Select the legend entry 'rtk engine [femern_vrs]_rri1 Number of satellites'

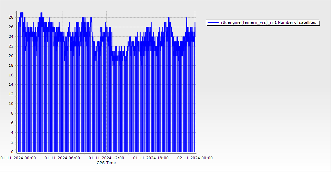[268, 22]
